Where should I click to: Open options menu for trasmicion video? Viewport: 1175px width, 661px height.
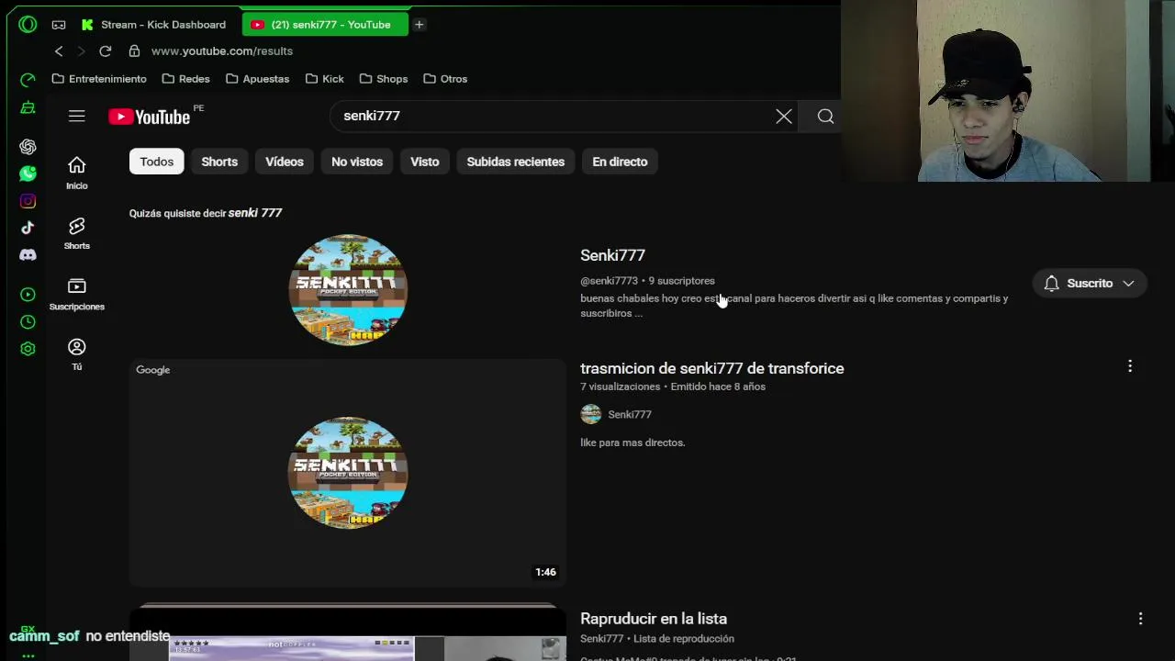click(1130, 366)
